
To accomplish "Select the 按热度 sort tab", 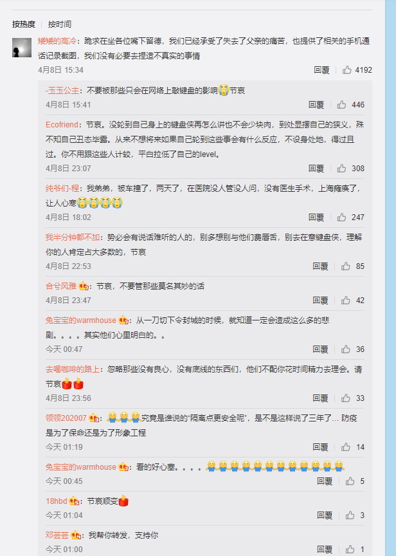I will (24, 24).
